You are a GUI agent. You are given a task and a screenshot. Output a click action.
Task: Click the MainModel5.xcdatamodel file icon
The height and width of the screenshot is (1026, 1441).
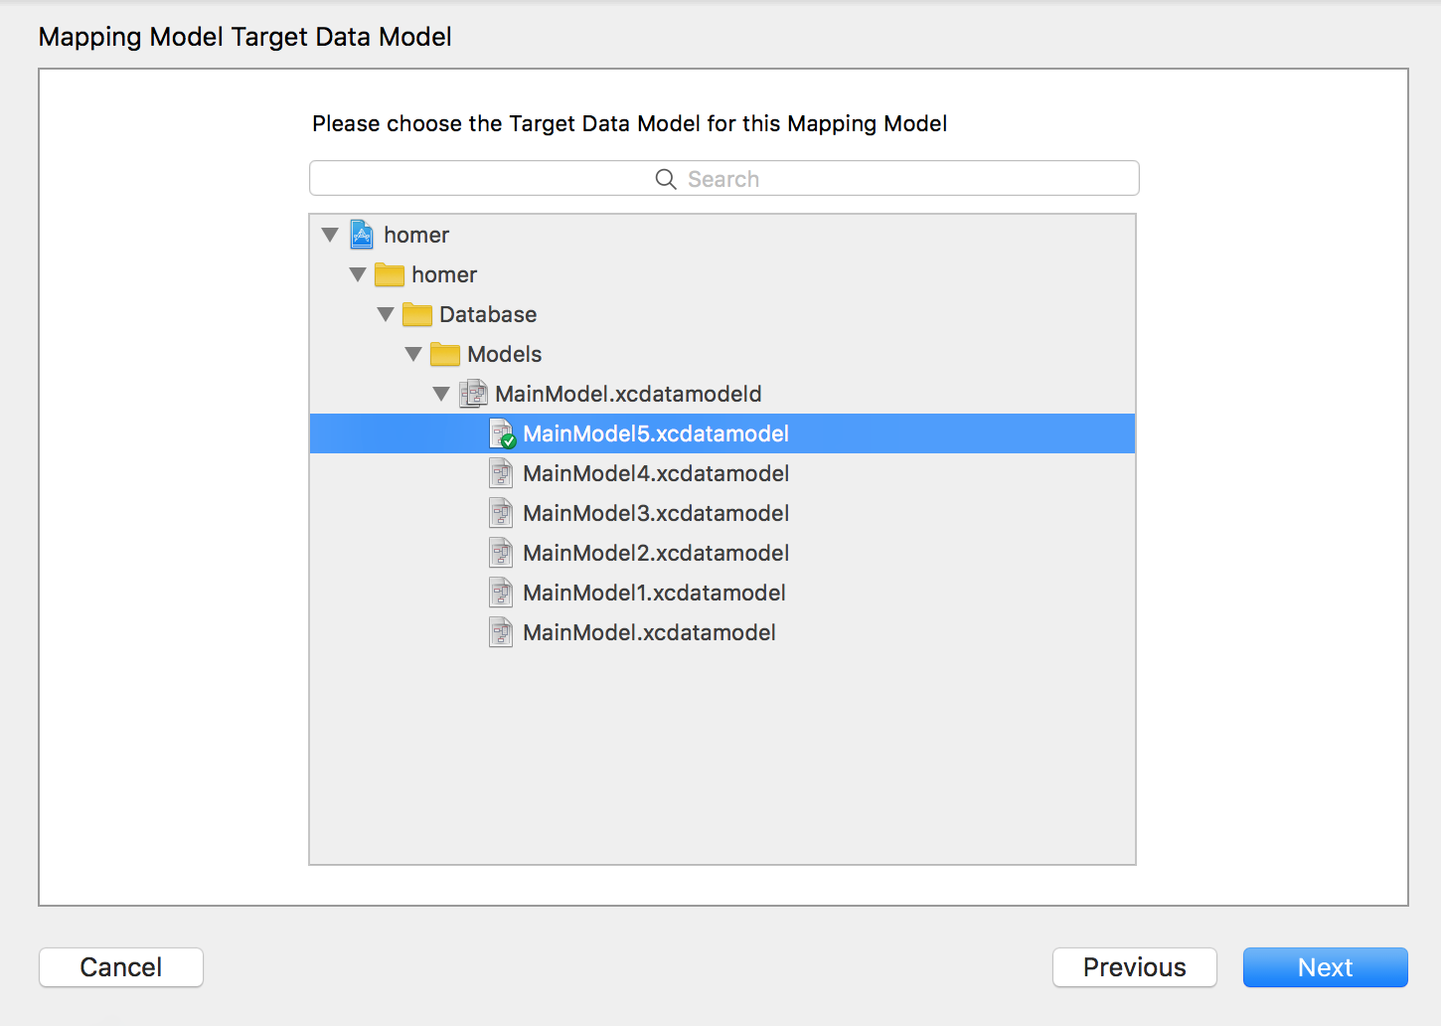click(x=502, y=434)
